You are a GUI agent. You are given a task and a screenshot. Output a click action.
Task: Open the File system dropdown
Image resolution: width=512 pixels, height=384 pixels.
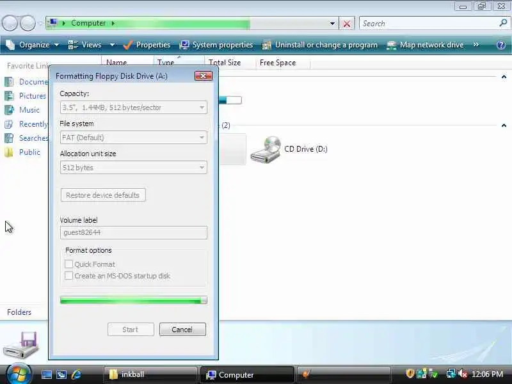202,138
